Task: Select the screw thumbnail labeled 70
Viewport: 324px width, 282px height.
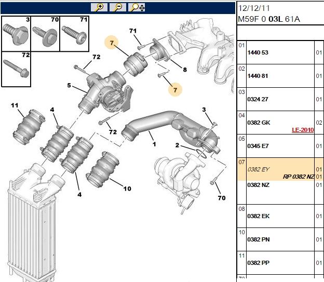Action: 45,34
